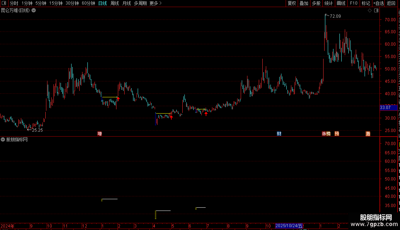This screenshot has height=230, width=400.
Task: Click the 叠加 overlay button
Action: point(304,3)
